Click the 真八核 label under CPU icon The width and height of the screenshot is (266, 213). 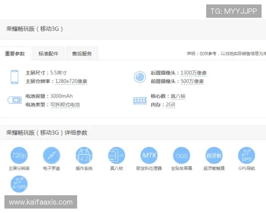tap(117, 168)
